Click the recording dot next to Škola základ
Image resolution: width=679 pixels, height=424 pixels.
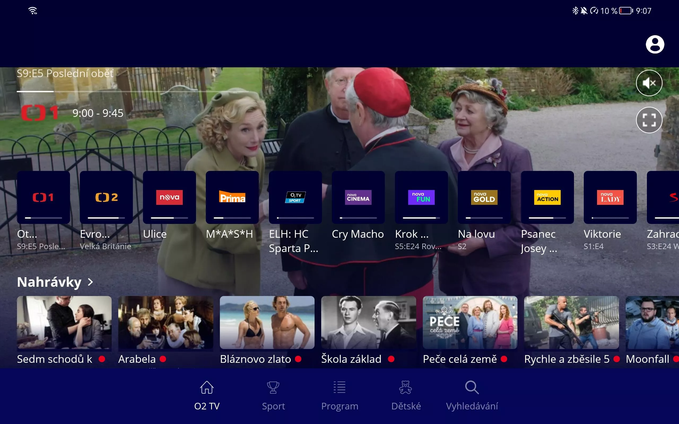[x=391, y=359]
